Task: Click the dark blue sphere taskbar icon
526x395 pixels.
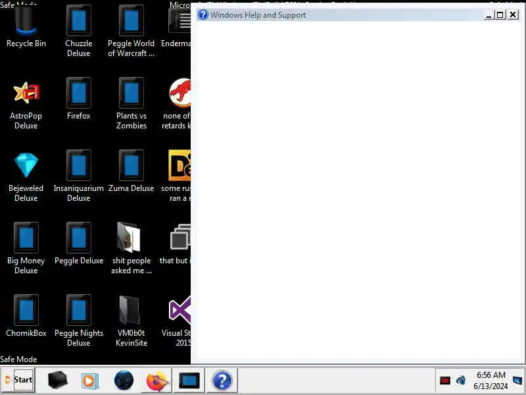Action: point(124,381)
